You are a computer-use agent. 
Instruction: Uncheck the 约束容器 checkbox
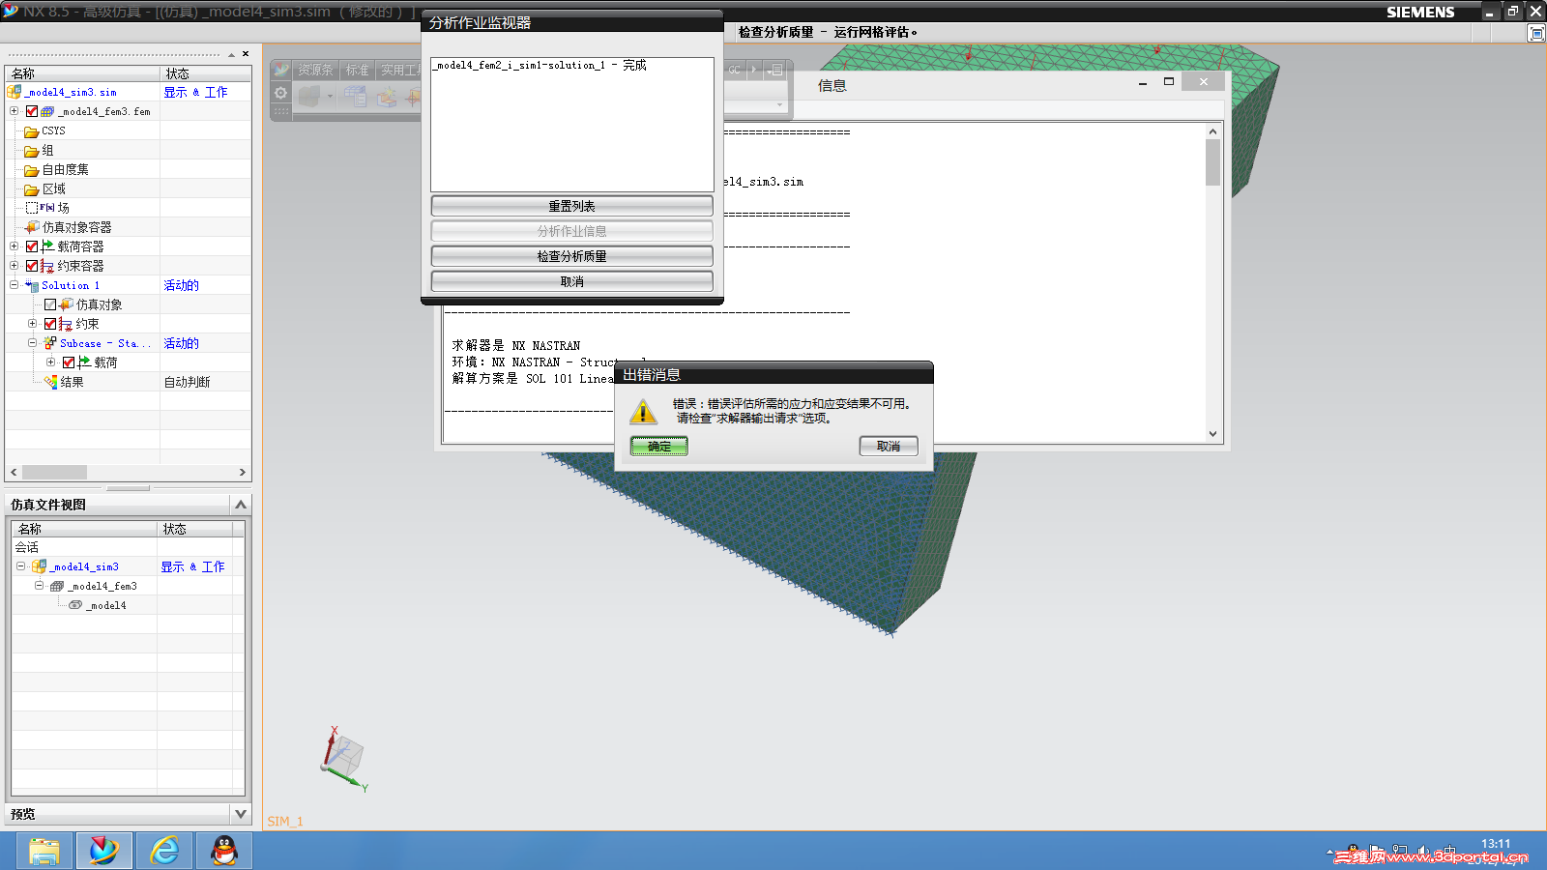click(32, 266)
